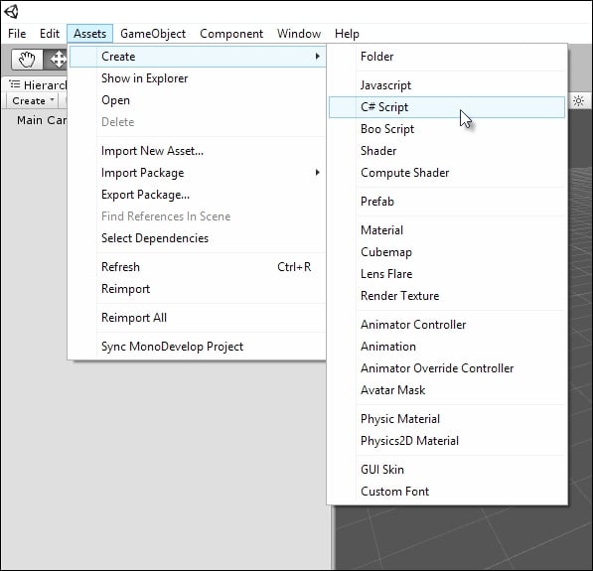This screenshot has width=593, height=571.
Task: Create a new Javascript file
Action: tap(447, 85)
